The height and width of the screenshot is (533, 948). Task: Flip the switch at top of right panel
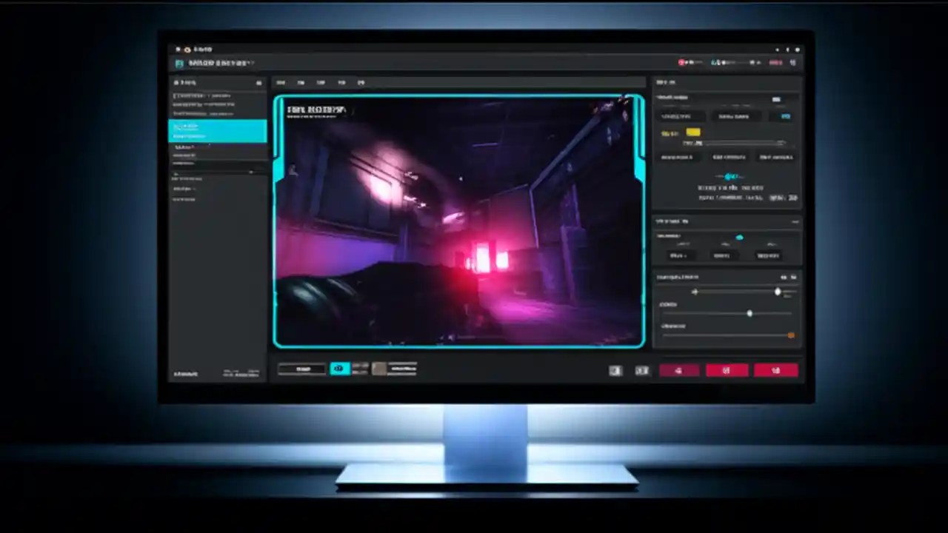pos(776,99)
